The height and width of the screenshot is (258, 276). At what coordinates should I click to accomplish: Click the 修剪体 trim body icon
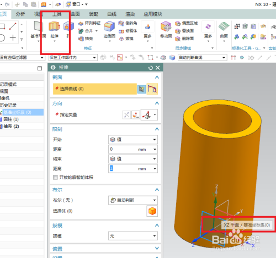(x=121, y=31)
